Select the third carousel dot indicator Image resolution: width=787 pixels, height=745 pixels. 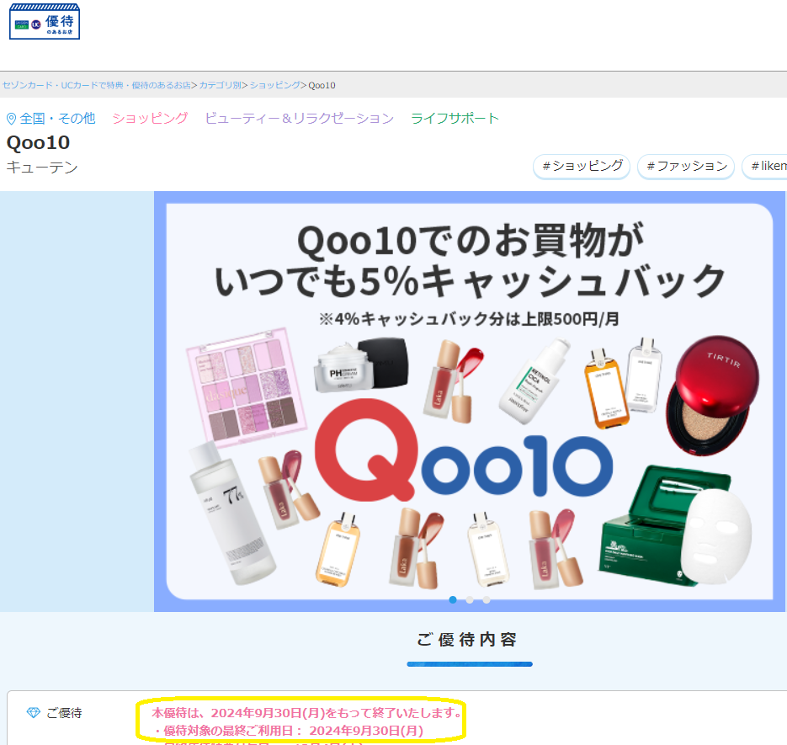tap(487, 600)
